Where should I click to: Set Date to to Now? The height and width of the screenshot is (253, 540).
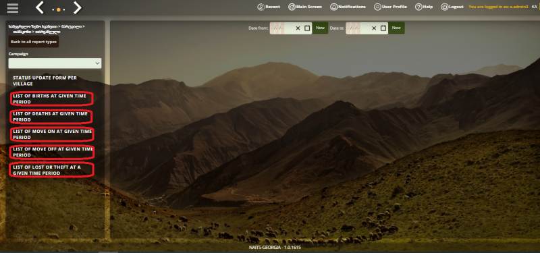396,28
